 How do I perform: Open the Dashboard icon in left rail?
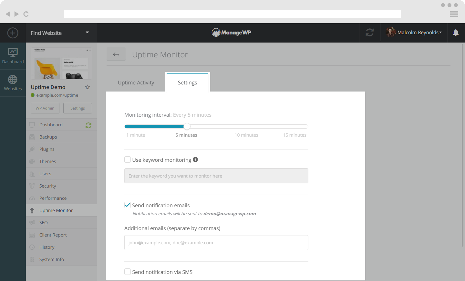pyautogui.click(x=13, y=55)
